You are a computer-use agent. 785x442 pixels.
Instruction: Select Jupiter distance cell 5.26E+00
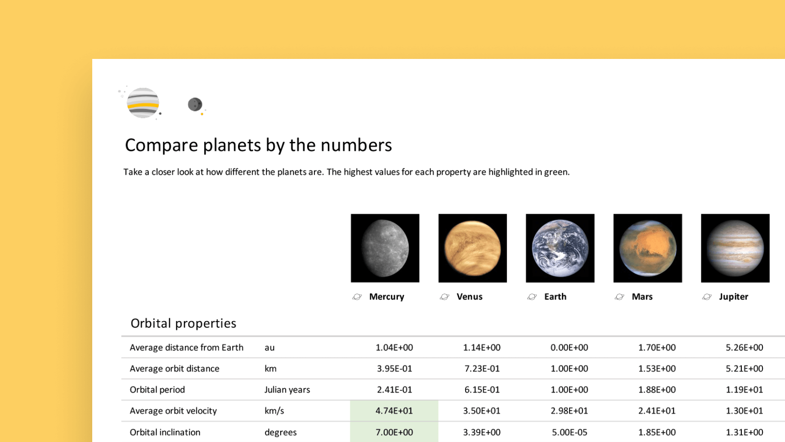coord(744,347)
